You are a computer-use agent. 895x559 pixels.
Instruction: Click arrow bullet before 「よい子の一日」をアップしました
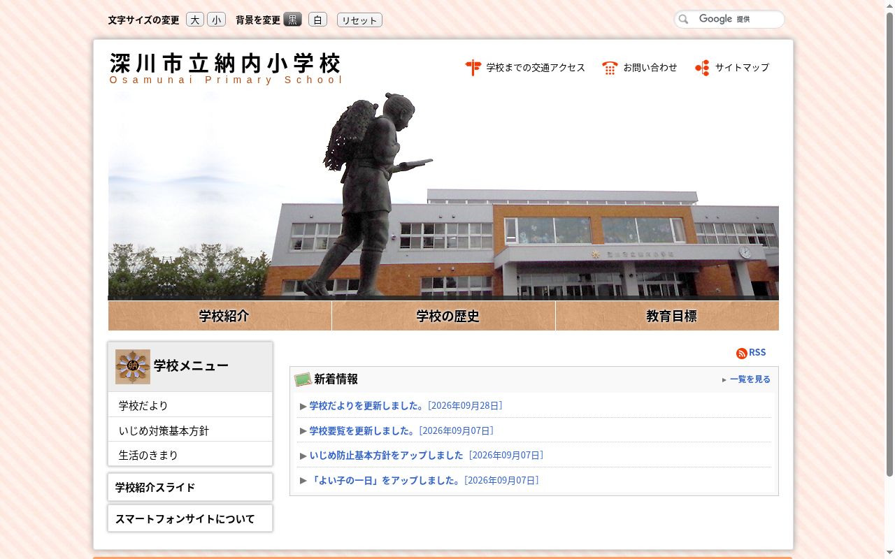303,481
